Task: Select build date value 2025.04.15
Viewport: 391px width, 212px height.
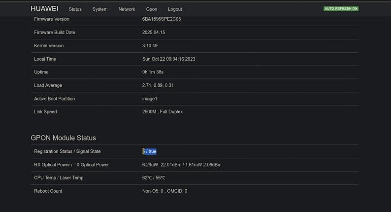Action: click(154, 33)
